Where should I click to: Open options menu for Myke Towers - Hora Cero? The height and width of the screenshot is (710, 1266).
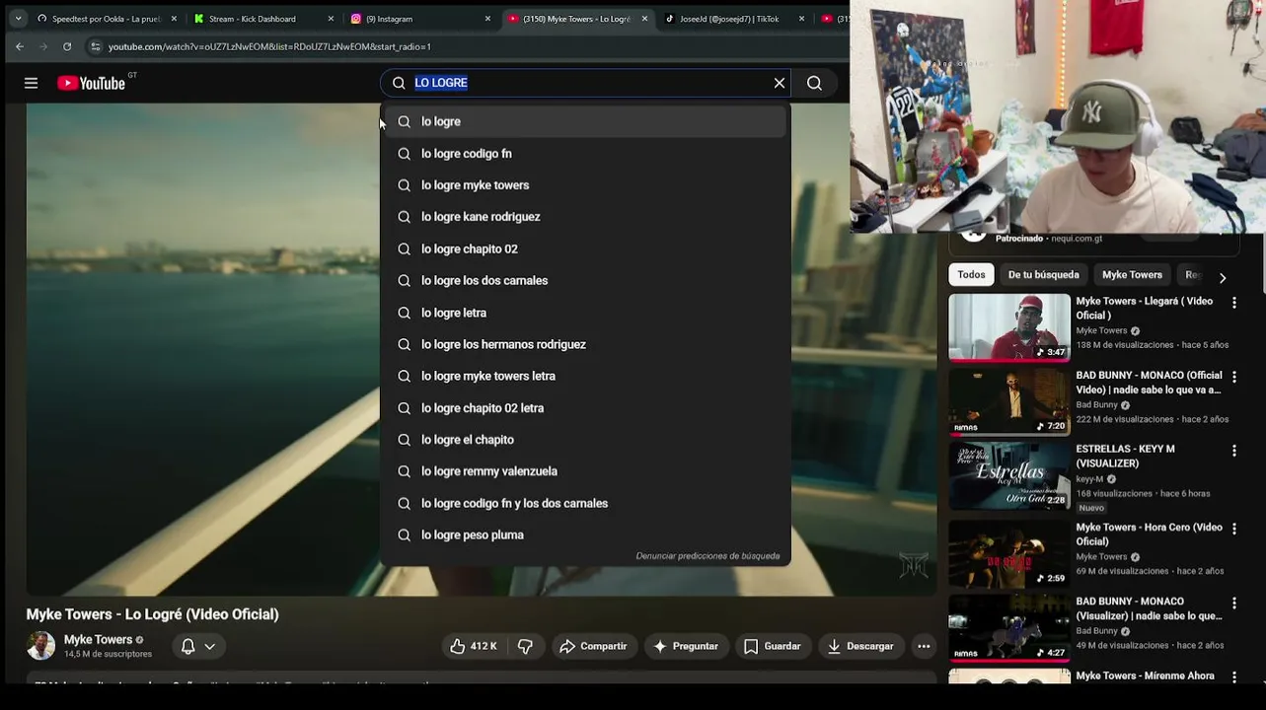(1233, 529)
